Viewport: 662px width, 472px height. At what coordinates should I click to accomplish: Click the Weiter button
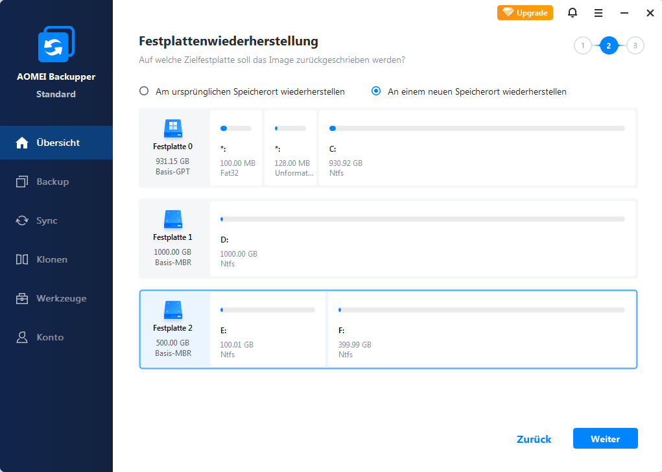[605, 439]
